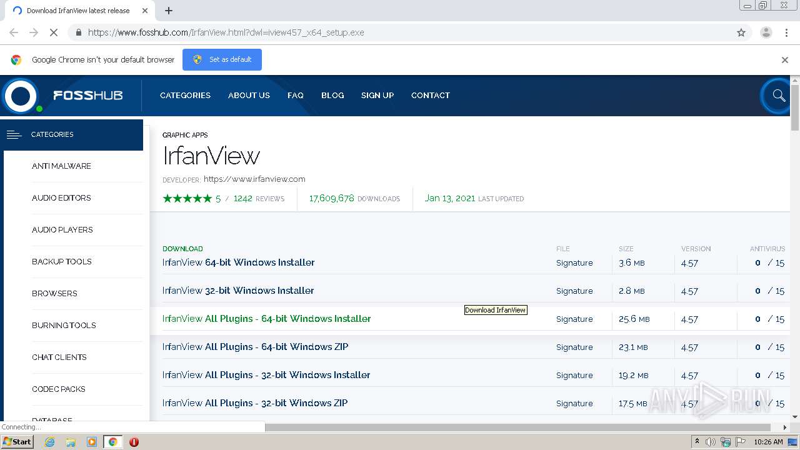Select the Backup Tools category

coord(62,262)
